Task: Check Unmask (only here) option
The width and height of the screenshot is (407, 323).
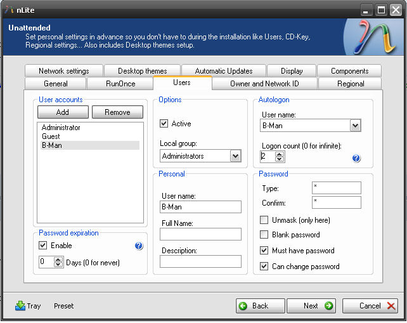Action: click(264, 220)
